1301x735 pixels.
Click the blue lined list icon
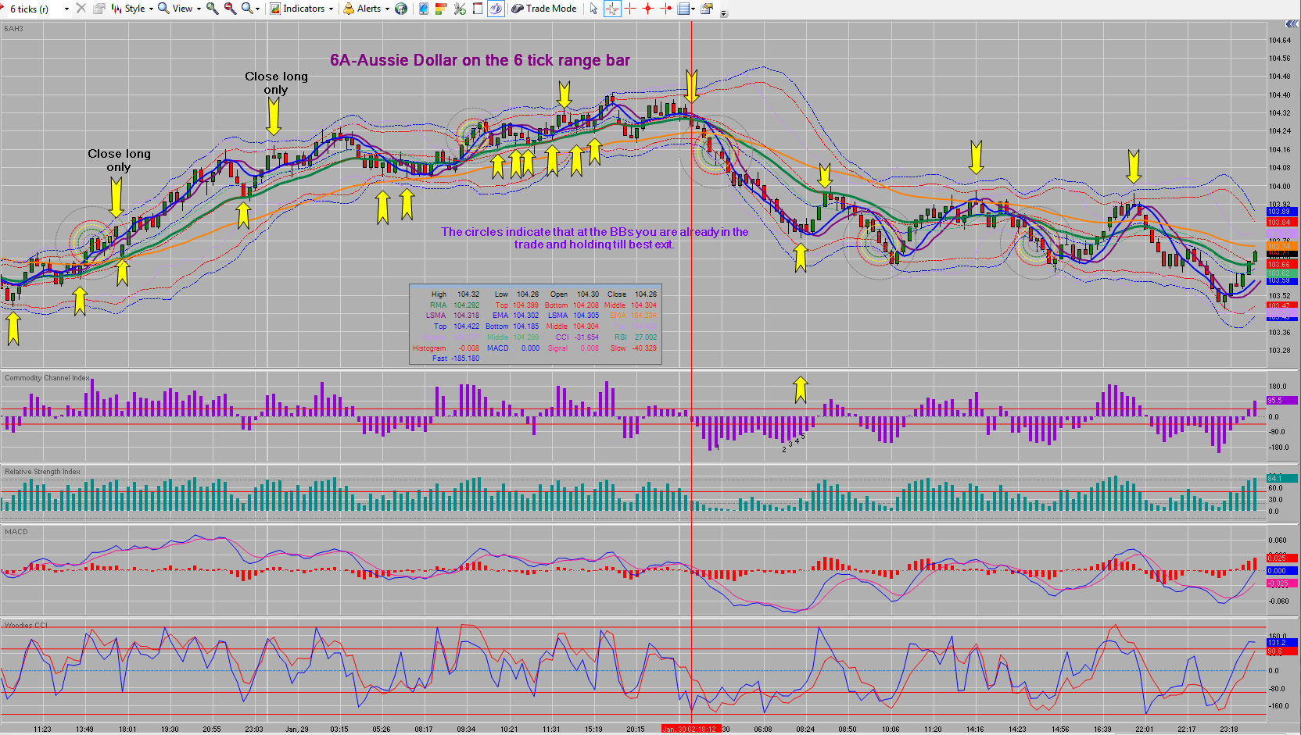pos(684,9)
